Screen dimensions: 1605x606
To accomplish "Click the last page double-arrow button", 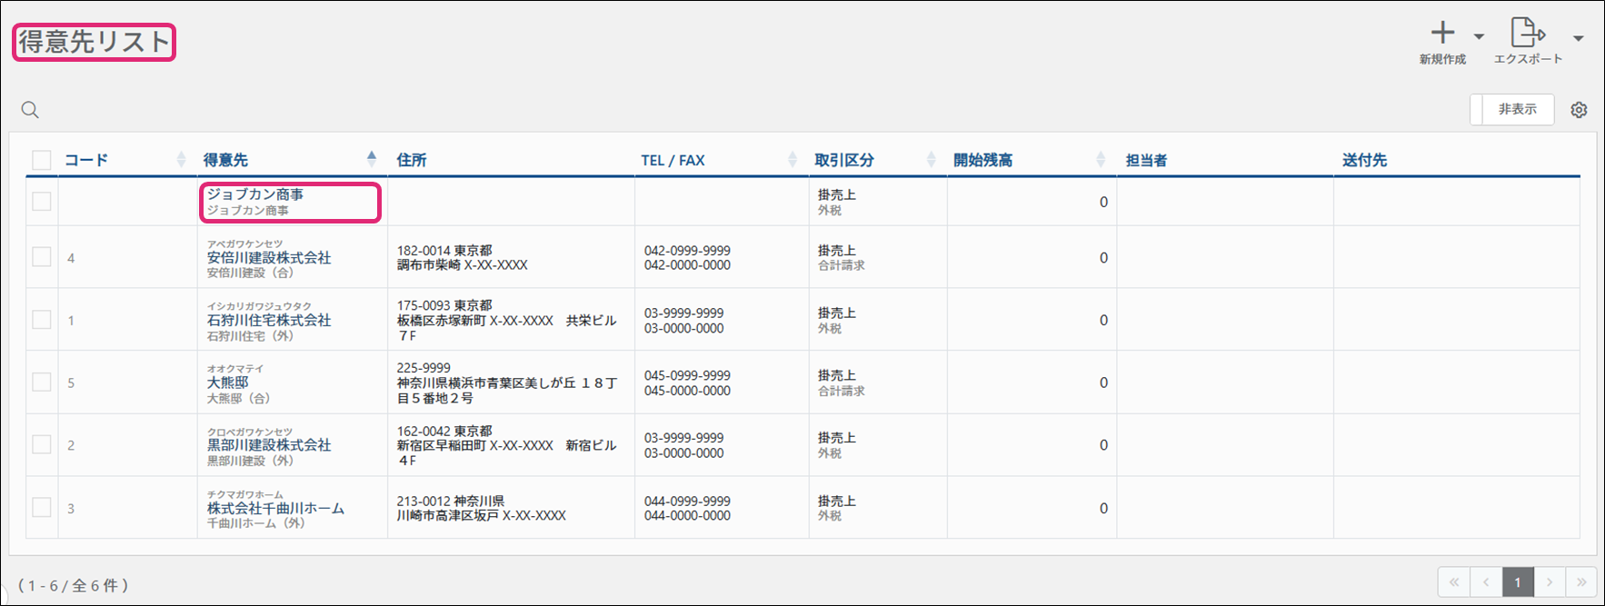I will click(x=1581, y=582).
